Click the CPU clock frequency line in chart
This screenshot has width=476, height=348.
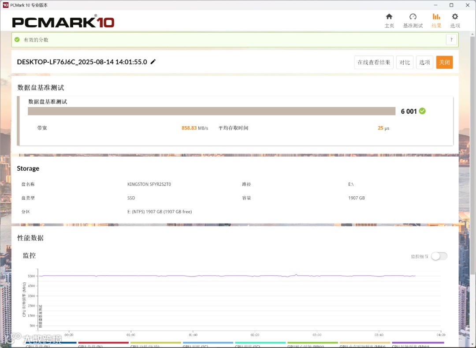[x=227, y=276]
